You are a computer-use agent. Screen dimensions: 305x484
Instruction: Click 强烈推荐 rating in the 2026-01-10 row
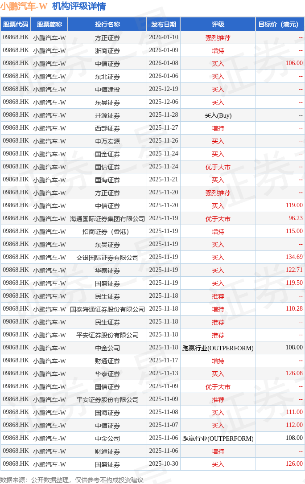tap(218, 38)
